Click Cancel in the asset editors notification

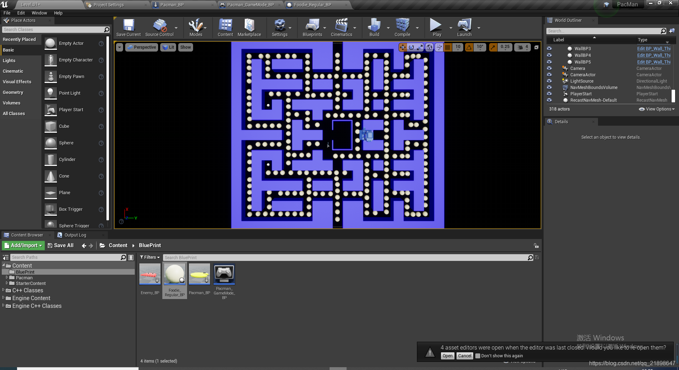pos(465,356)
